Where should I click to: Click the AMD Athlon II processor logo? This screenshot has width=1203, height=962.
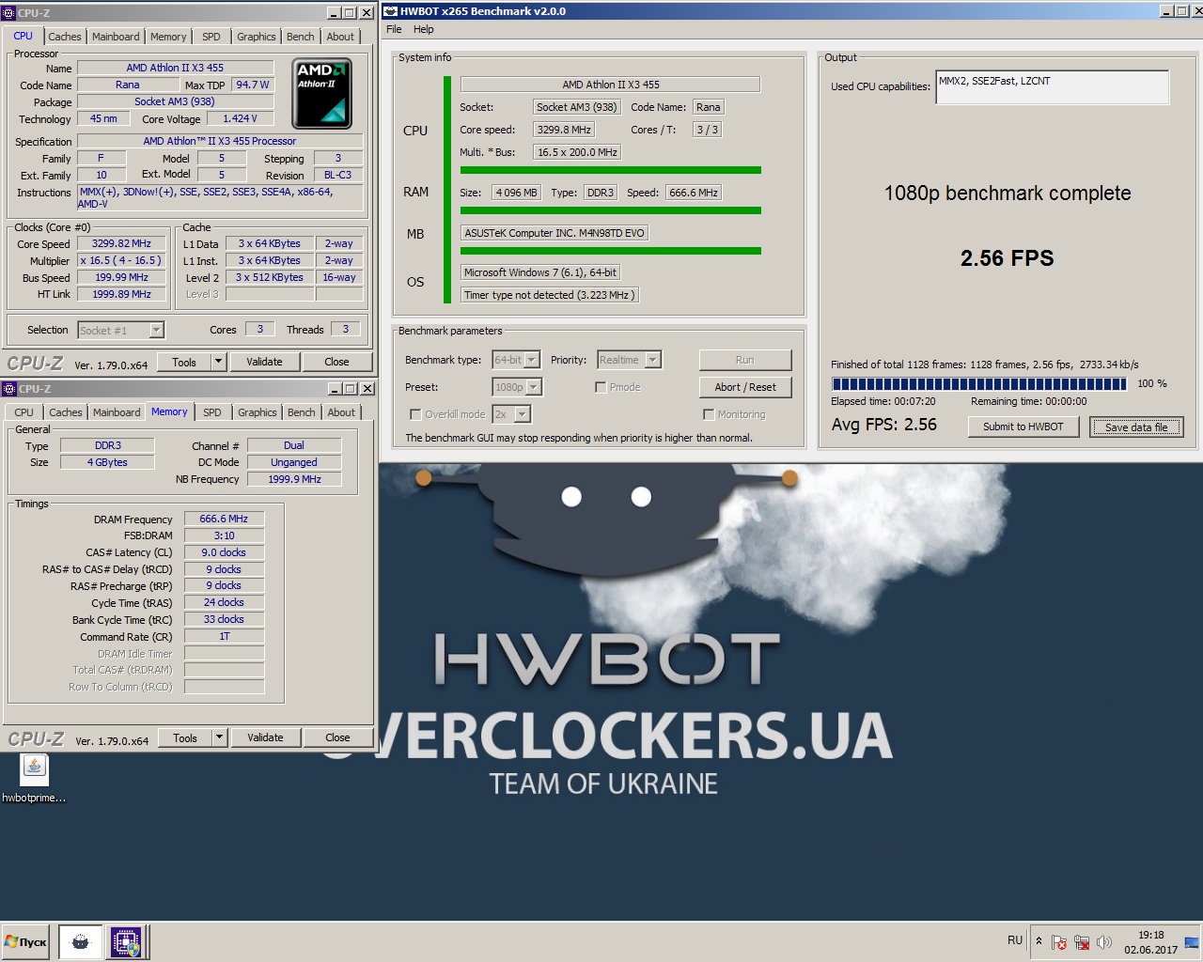click(321, 94)
